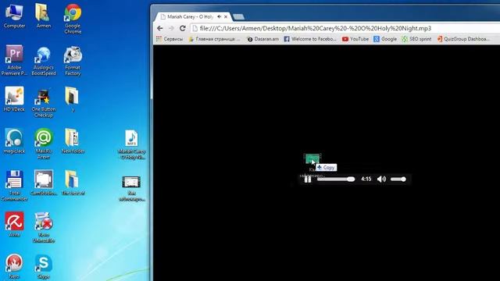Click the Chrome back arrow button

tap(159, 28)
